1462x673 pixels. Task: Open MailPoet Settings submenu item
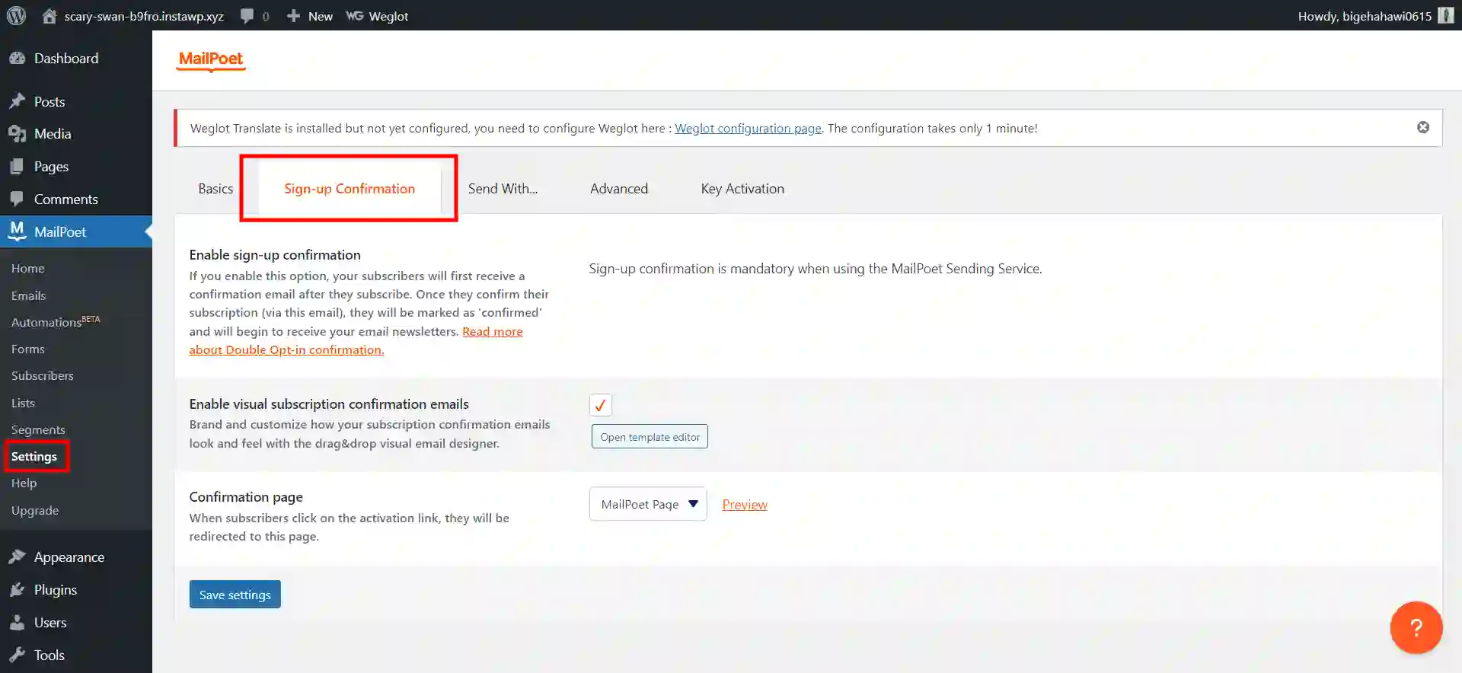coord(34,457)
